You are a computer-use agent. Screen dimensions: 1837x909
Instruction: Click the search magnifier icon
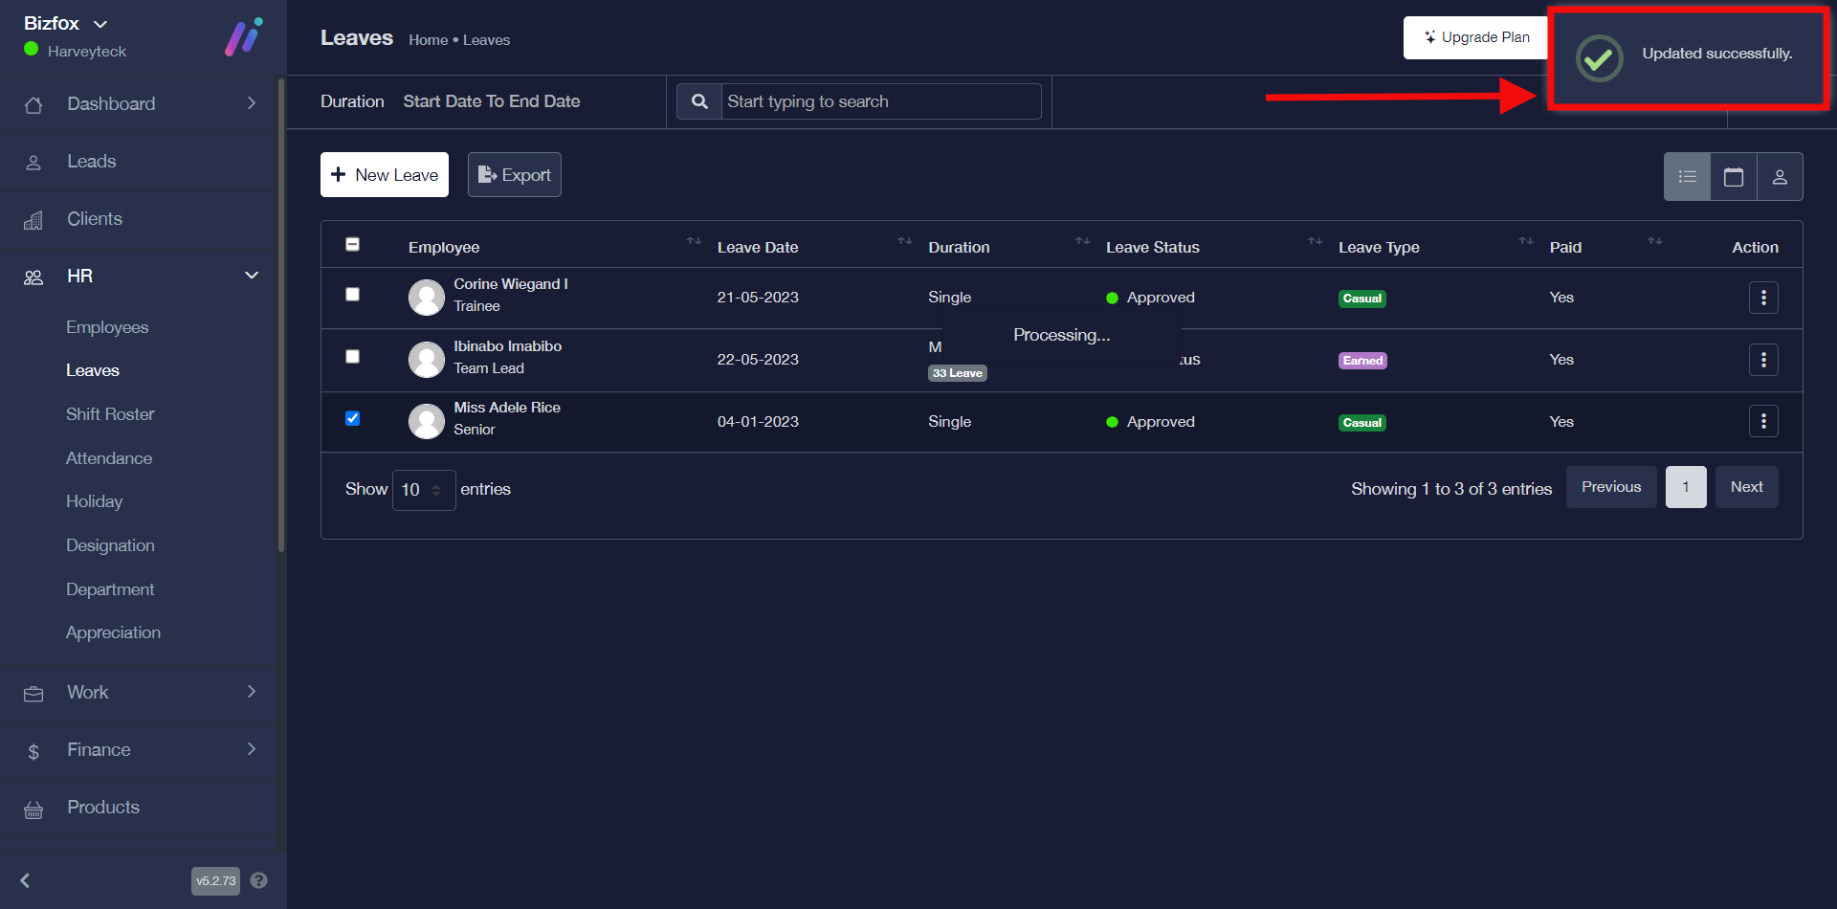tap(699, 101)
